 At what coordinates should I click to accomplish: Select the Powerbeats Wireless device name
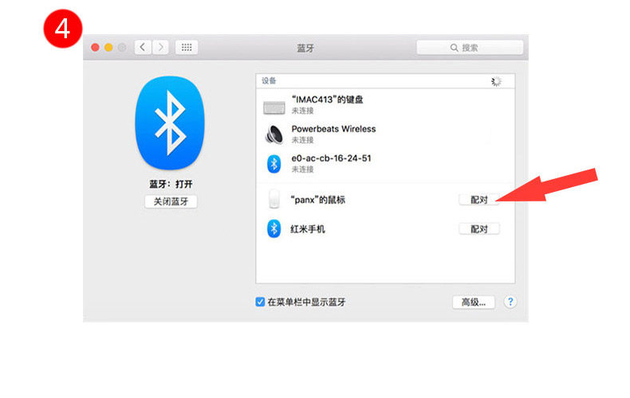point(333,129)
